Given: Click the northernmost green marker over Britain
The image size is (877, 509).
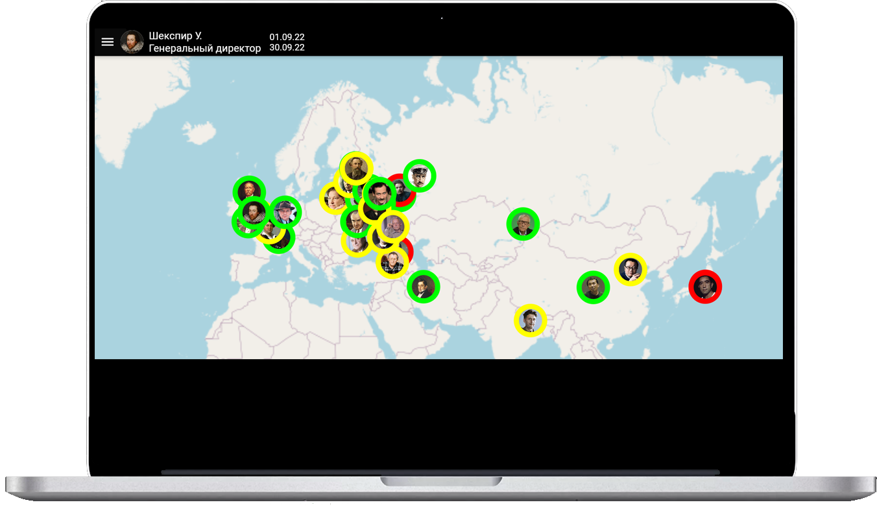Looking at the screenshot, I should [x=248, y=191].
